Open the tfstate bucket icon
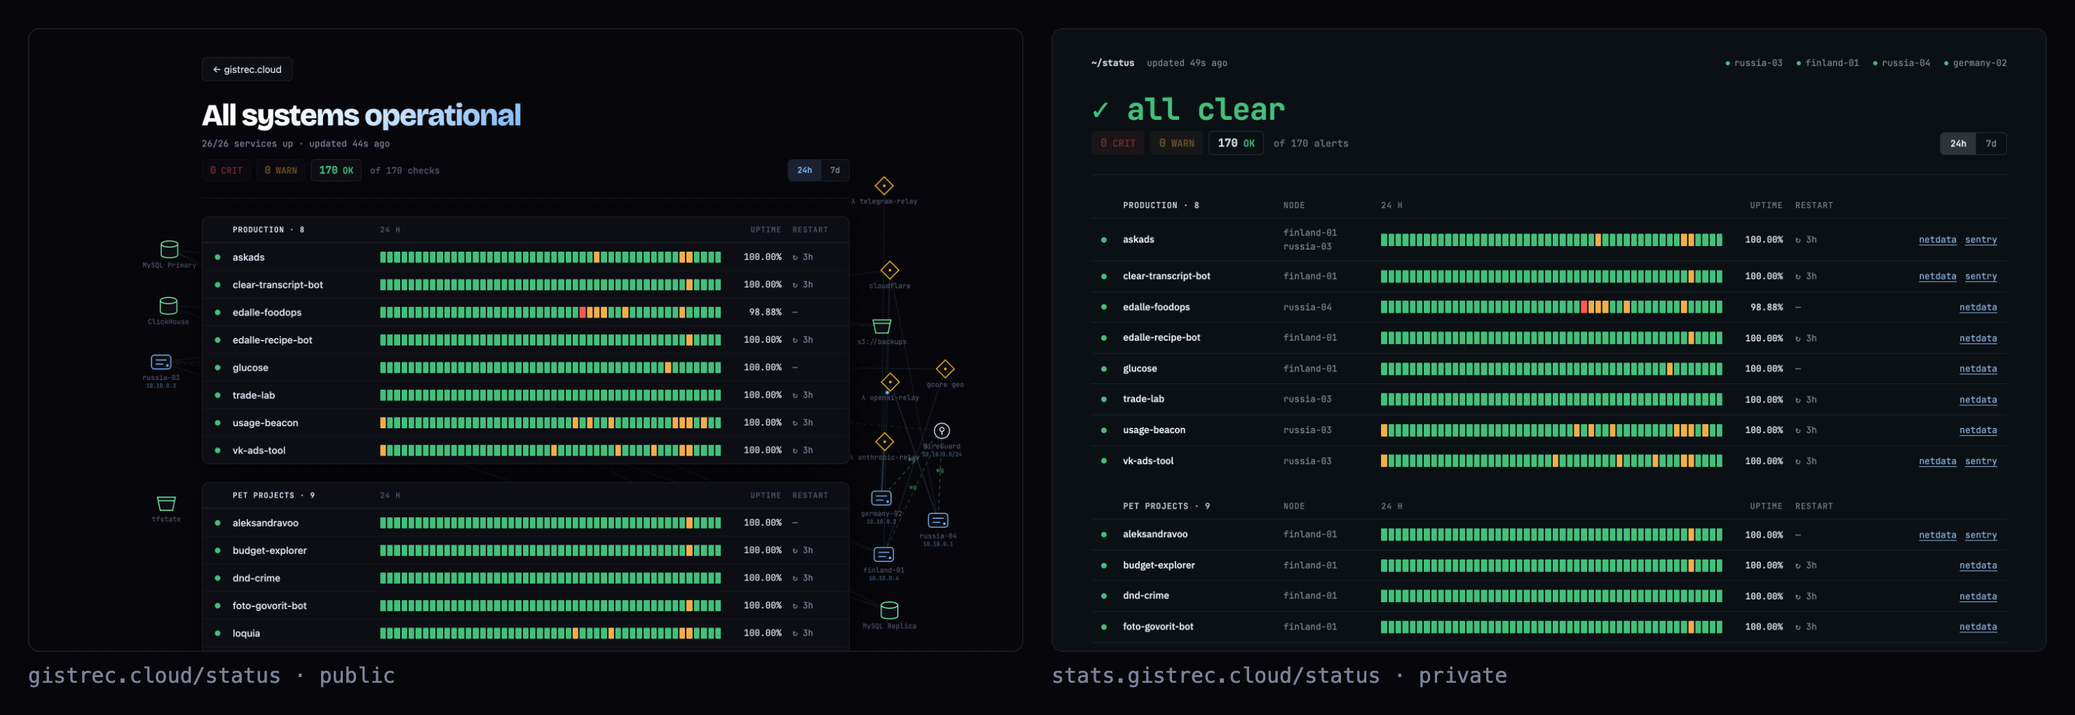This screenshot has width=2075, height=715. pos(166,503)
